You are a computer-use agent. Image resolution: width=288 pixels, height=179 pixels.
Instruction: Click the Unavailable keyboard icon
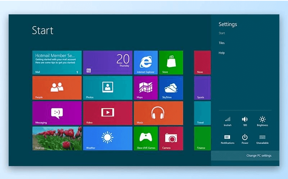coord(262,139)
